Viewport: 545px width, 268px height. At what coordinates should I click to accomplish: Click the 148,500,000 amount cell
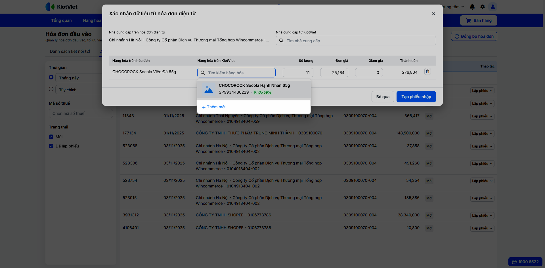[x=408, y=133]
